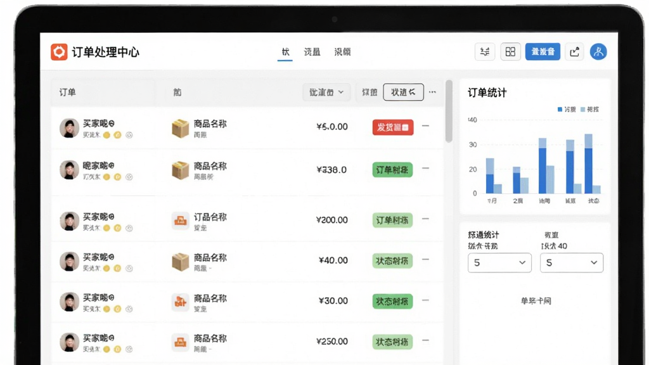Image resolution: width=649 pixels, height=365 pixels.
Task: Click the dash icon in ¥30.00 row
Action: [x=425, y=300]
